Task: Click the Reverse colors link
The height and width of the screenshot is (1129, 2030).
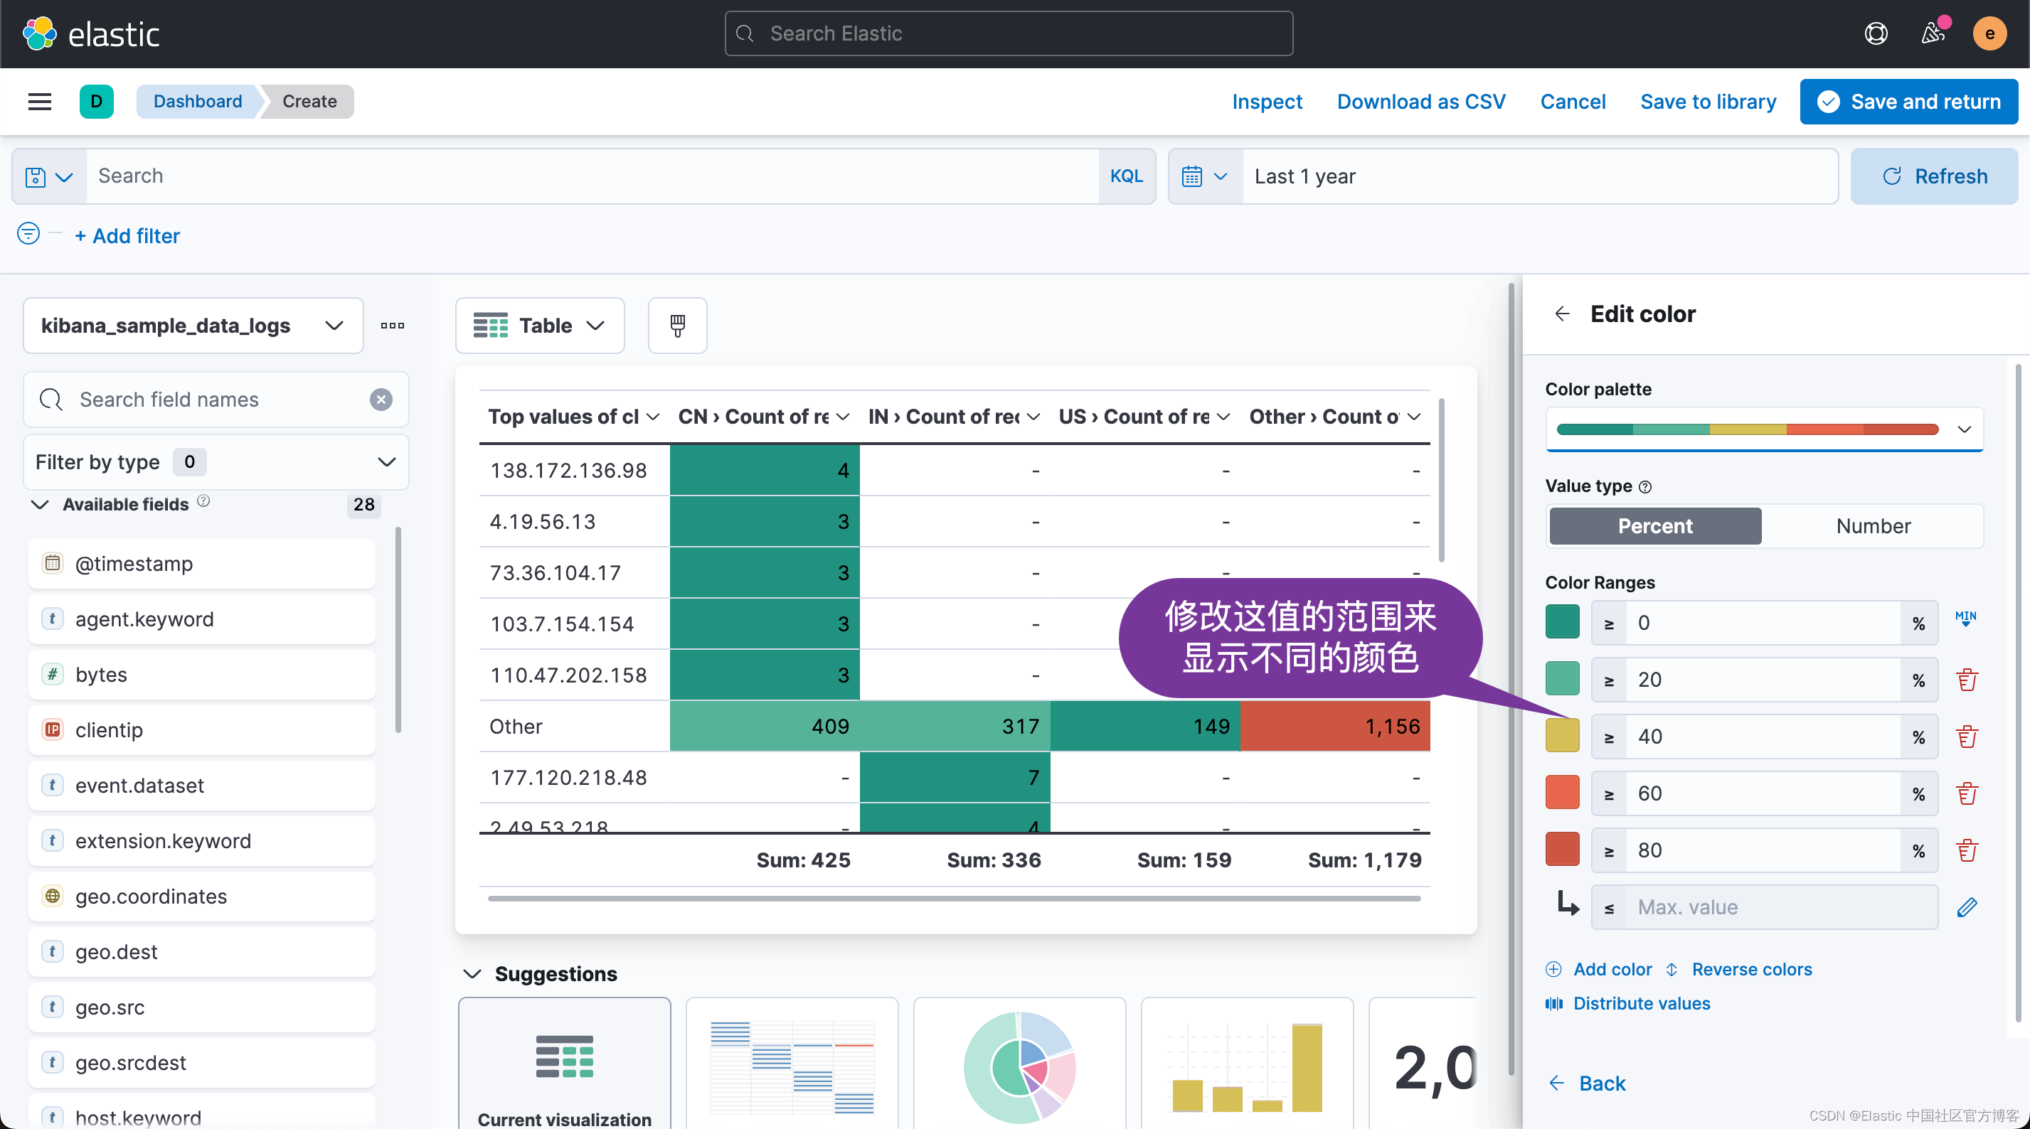Action: point(1751,969)
